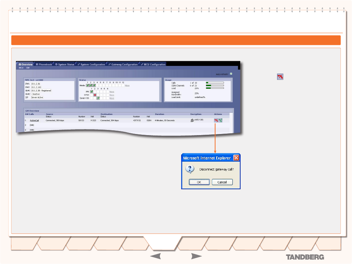Viewport: 352px width, 264px height.
Task: Click the destination number 4373132
Action: (137, 120)
